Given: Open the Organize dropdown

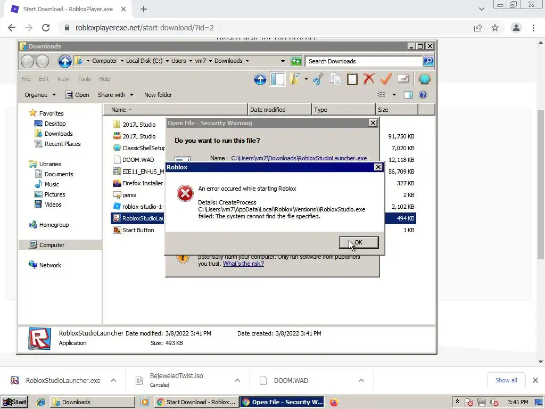Looking at the screenshot, I should click(x=40, y=95).
